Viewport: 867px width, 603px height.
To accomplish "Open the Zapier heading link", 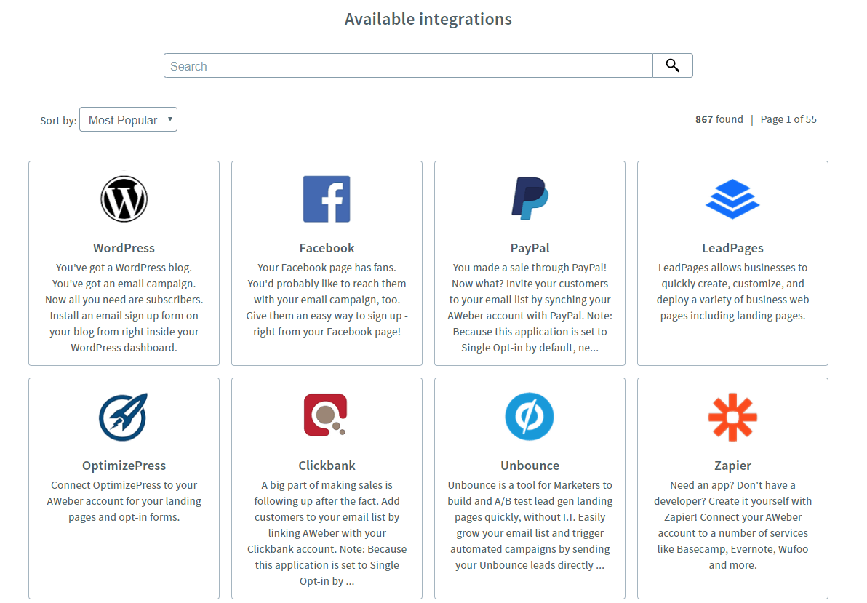I will [x=732, y=466].
